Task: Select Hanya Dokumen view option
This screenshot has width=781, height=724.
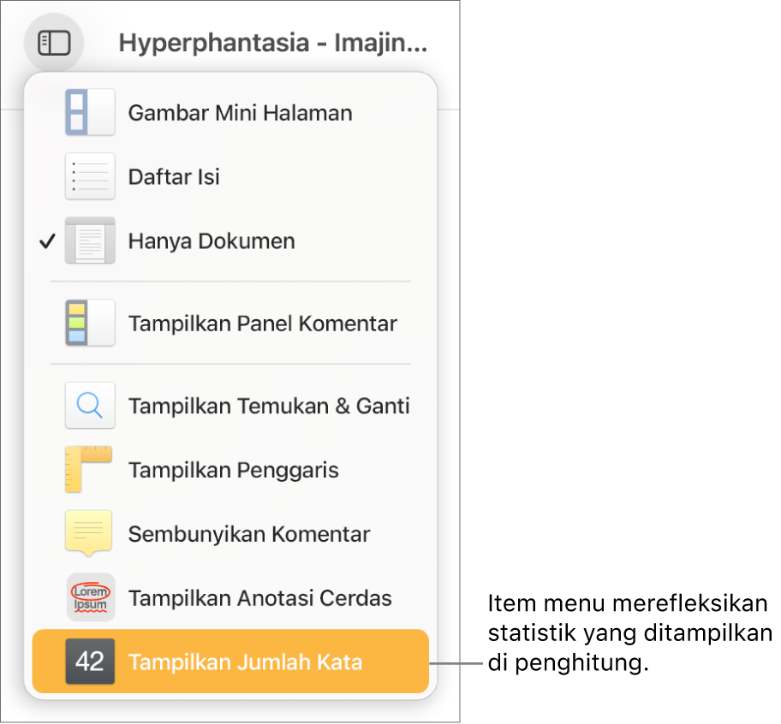Action: [x=230, y=240]
